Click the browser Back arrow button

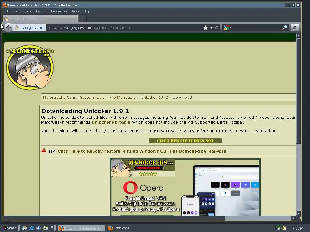[x=8, y=27]
